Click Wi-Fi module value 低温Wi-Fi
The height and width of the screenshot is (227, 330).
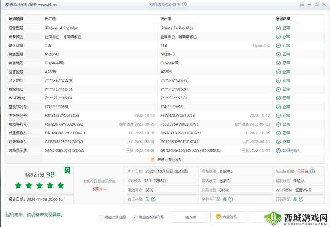click(x=303, y=190)
